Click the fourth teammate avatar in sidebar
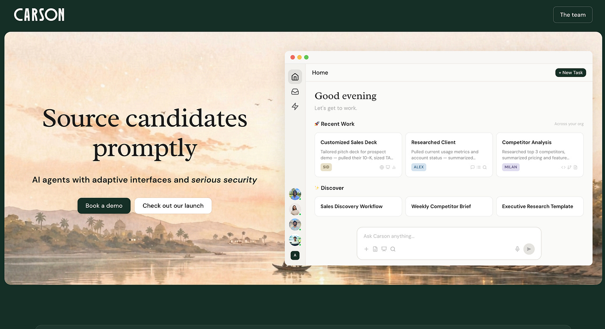Image resolution: width=605 pixels, height=329 pixels. pos(295,240)
